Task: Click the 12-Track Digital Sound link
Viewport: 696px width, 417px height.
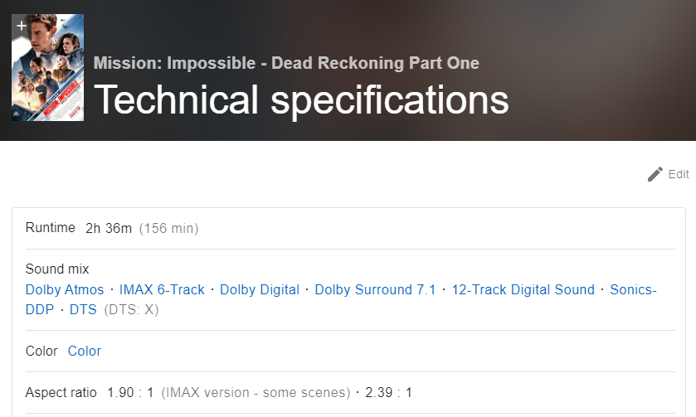Action: click(x=523, y=289)
